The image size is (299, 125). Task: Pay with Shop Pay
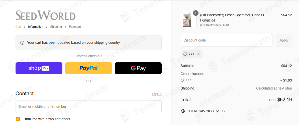[x=39, y=68]
